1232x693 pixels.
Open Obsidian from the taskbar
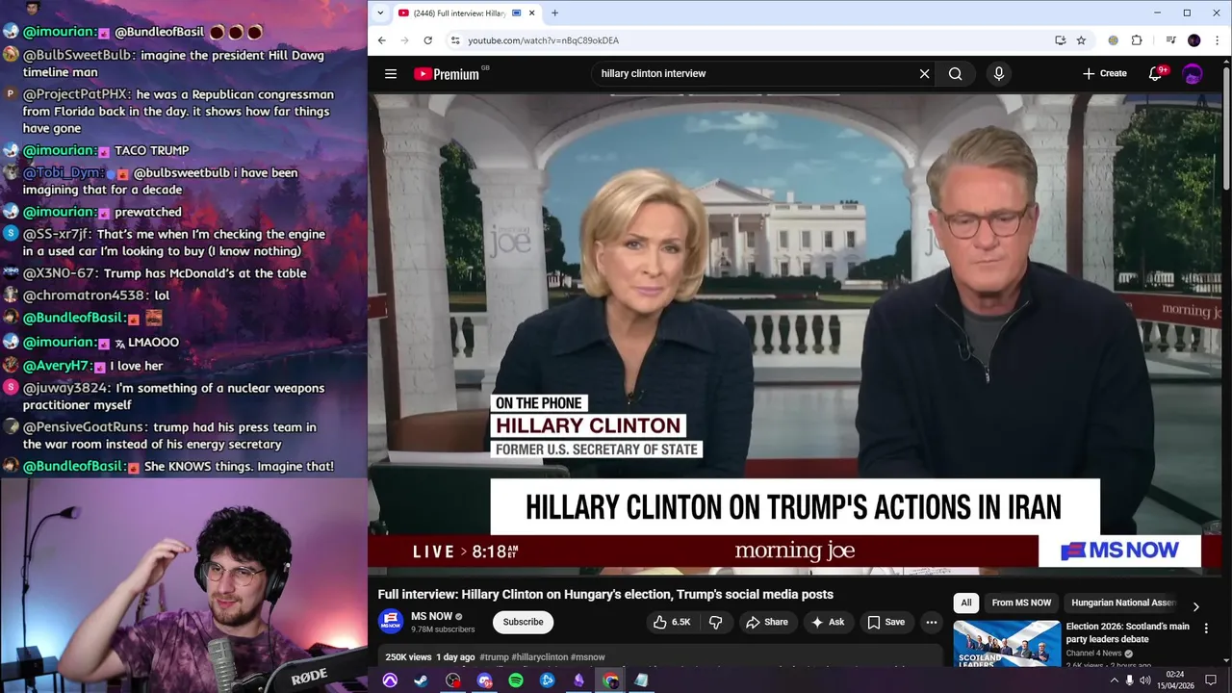[578, 680]
